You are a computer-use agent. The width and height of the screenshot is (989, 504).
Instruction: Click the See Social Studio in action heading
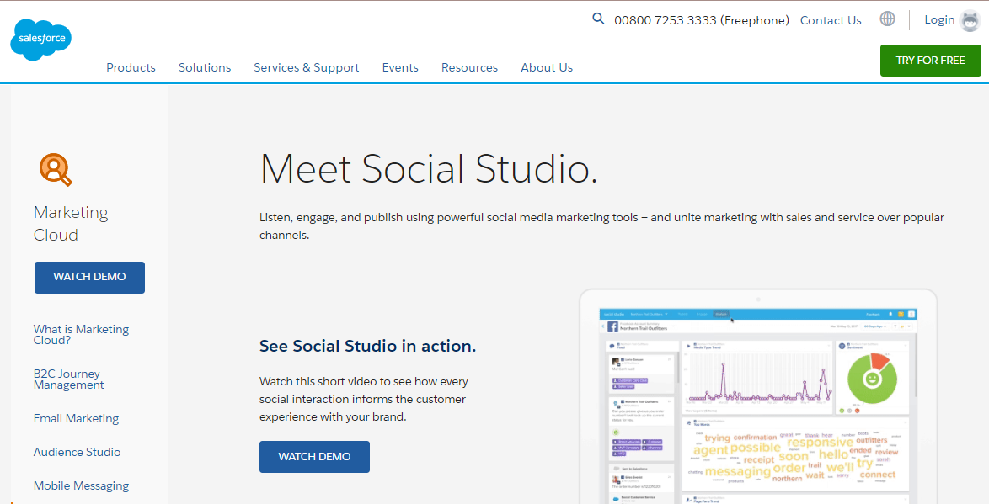[x=368, y=346]
